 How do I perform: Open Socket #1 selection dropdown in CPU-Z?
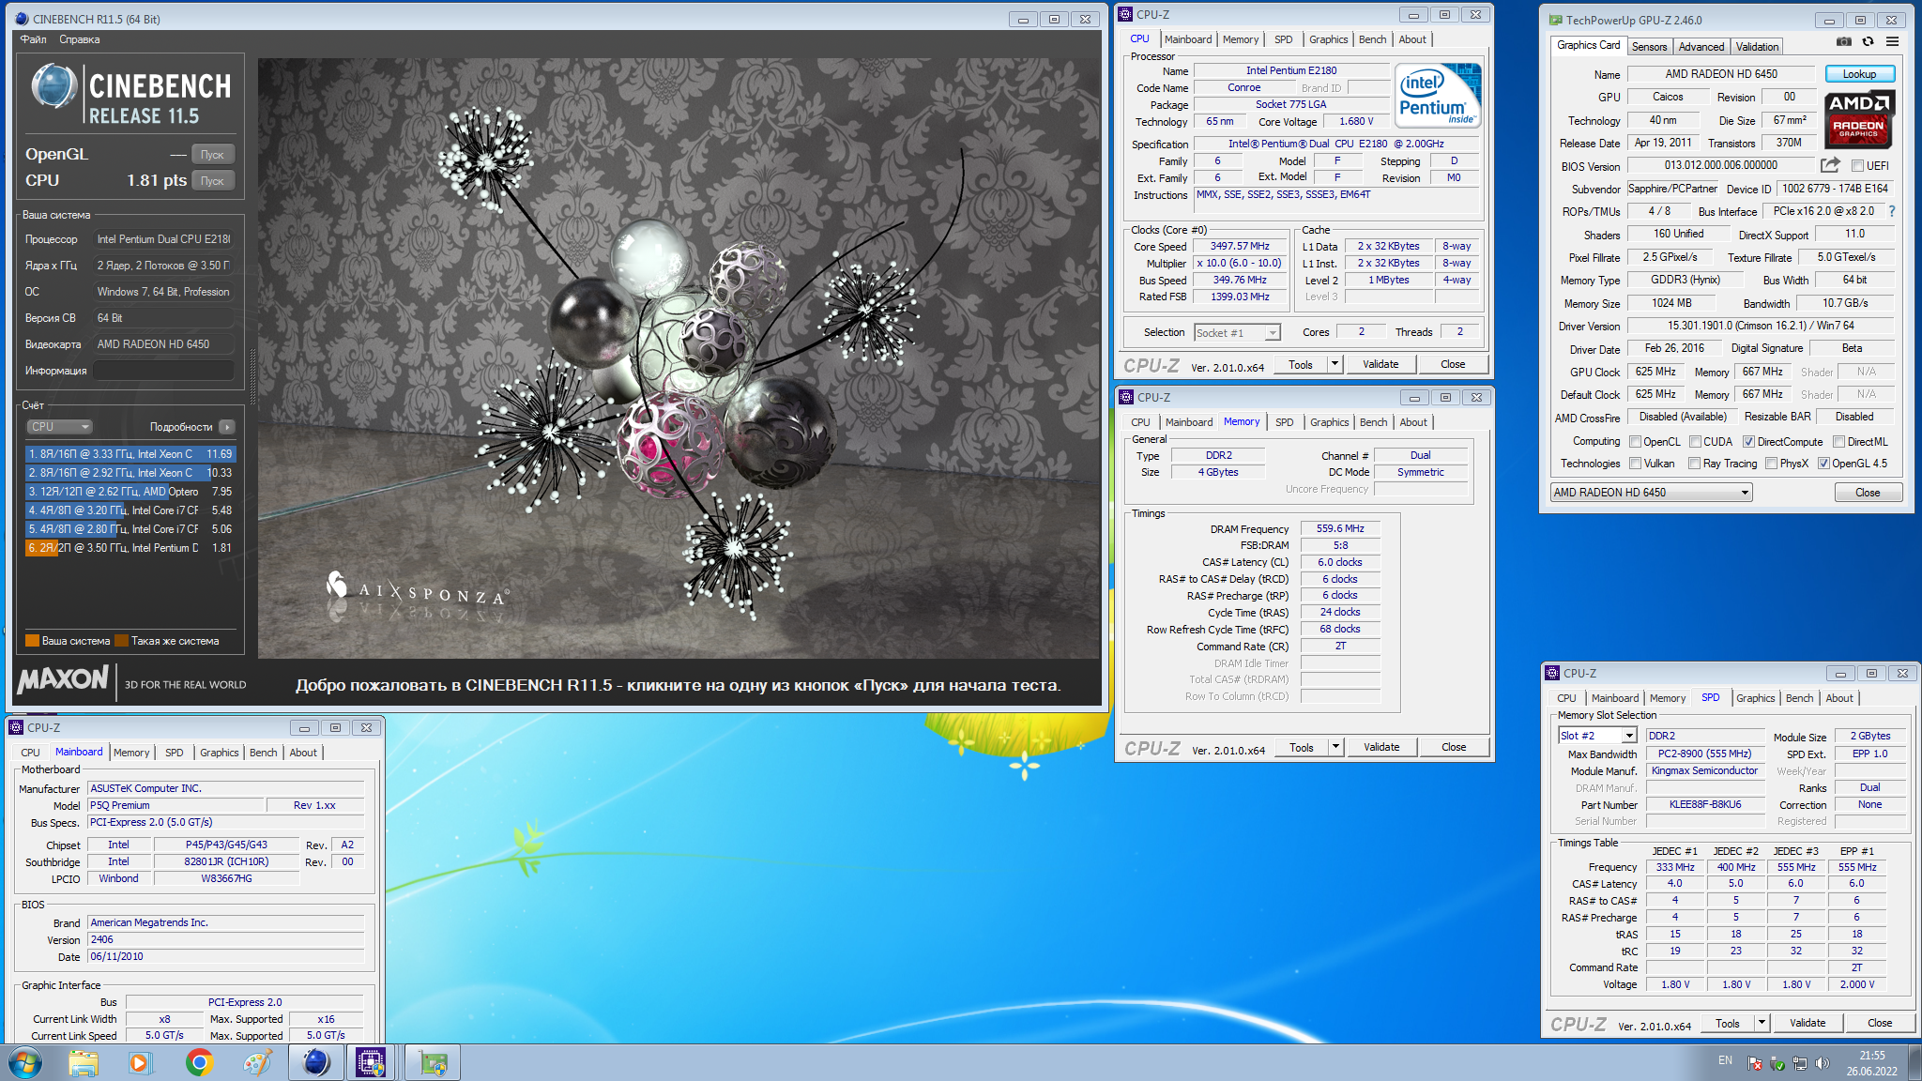tap(1237, 333)
